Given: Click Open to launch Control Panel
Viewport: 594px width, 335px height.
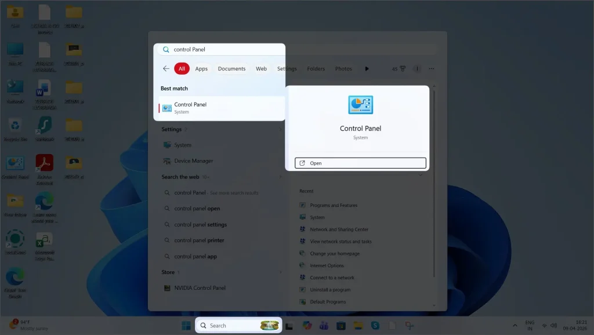Looking at the screenshot, I should [x=360, y=163].
